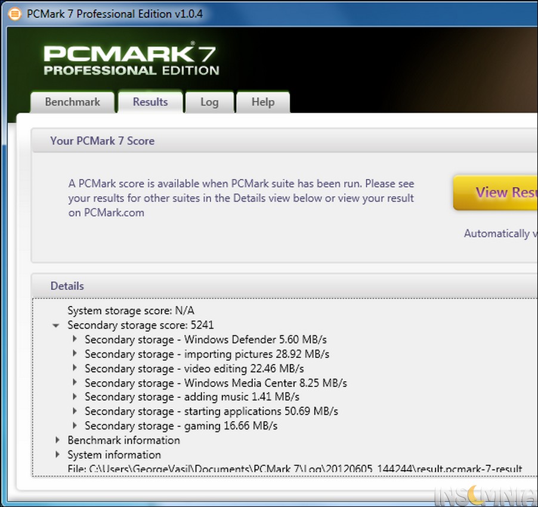Click the 'Your PCMark 7 Score' header

point(102,141)
